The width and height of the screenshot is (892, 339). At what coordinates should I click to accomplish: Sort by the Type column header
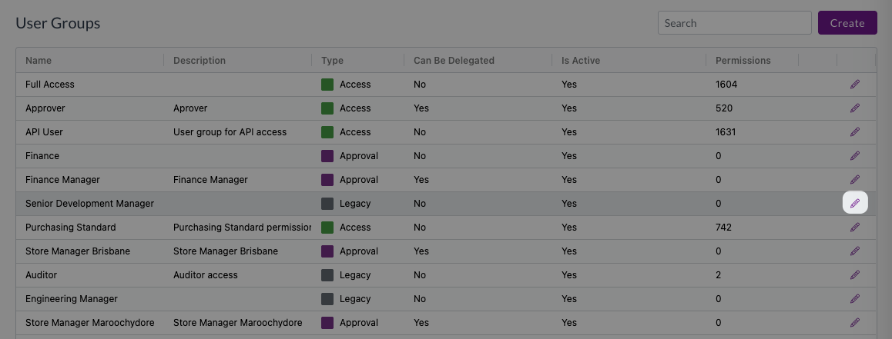332,60
